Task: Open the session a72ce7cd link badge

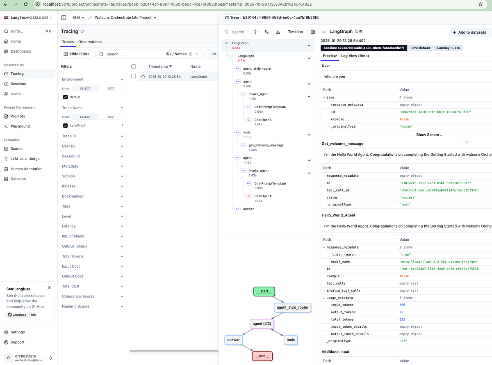Action: point(364,48)
